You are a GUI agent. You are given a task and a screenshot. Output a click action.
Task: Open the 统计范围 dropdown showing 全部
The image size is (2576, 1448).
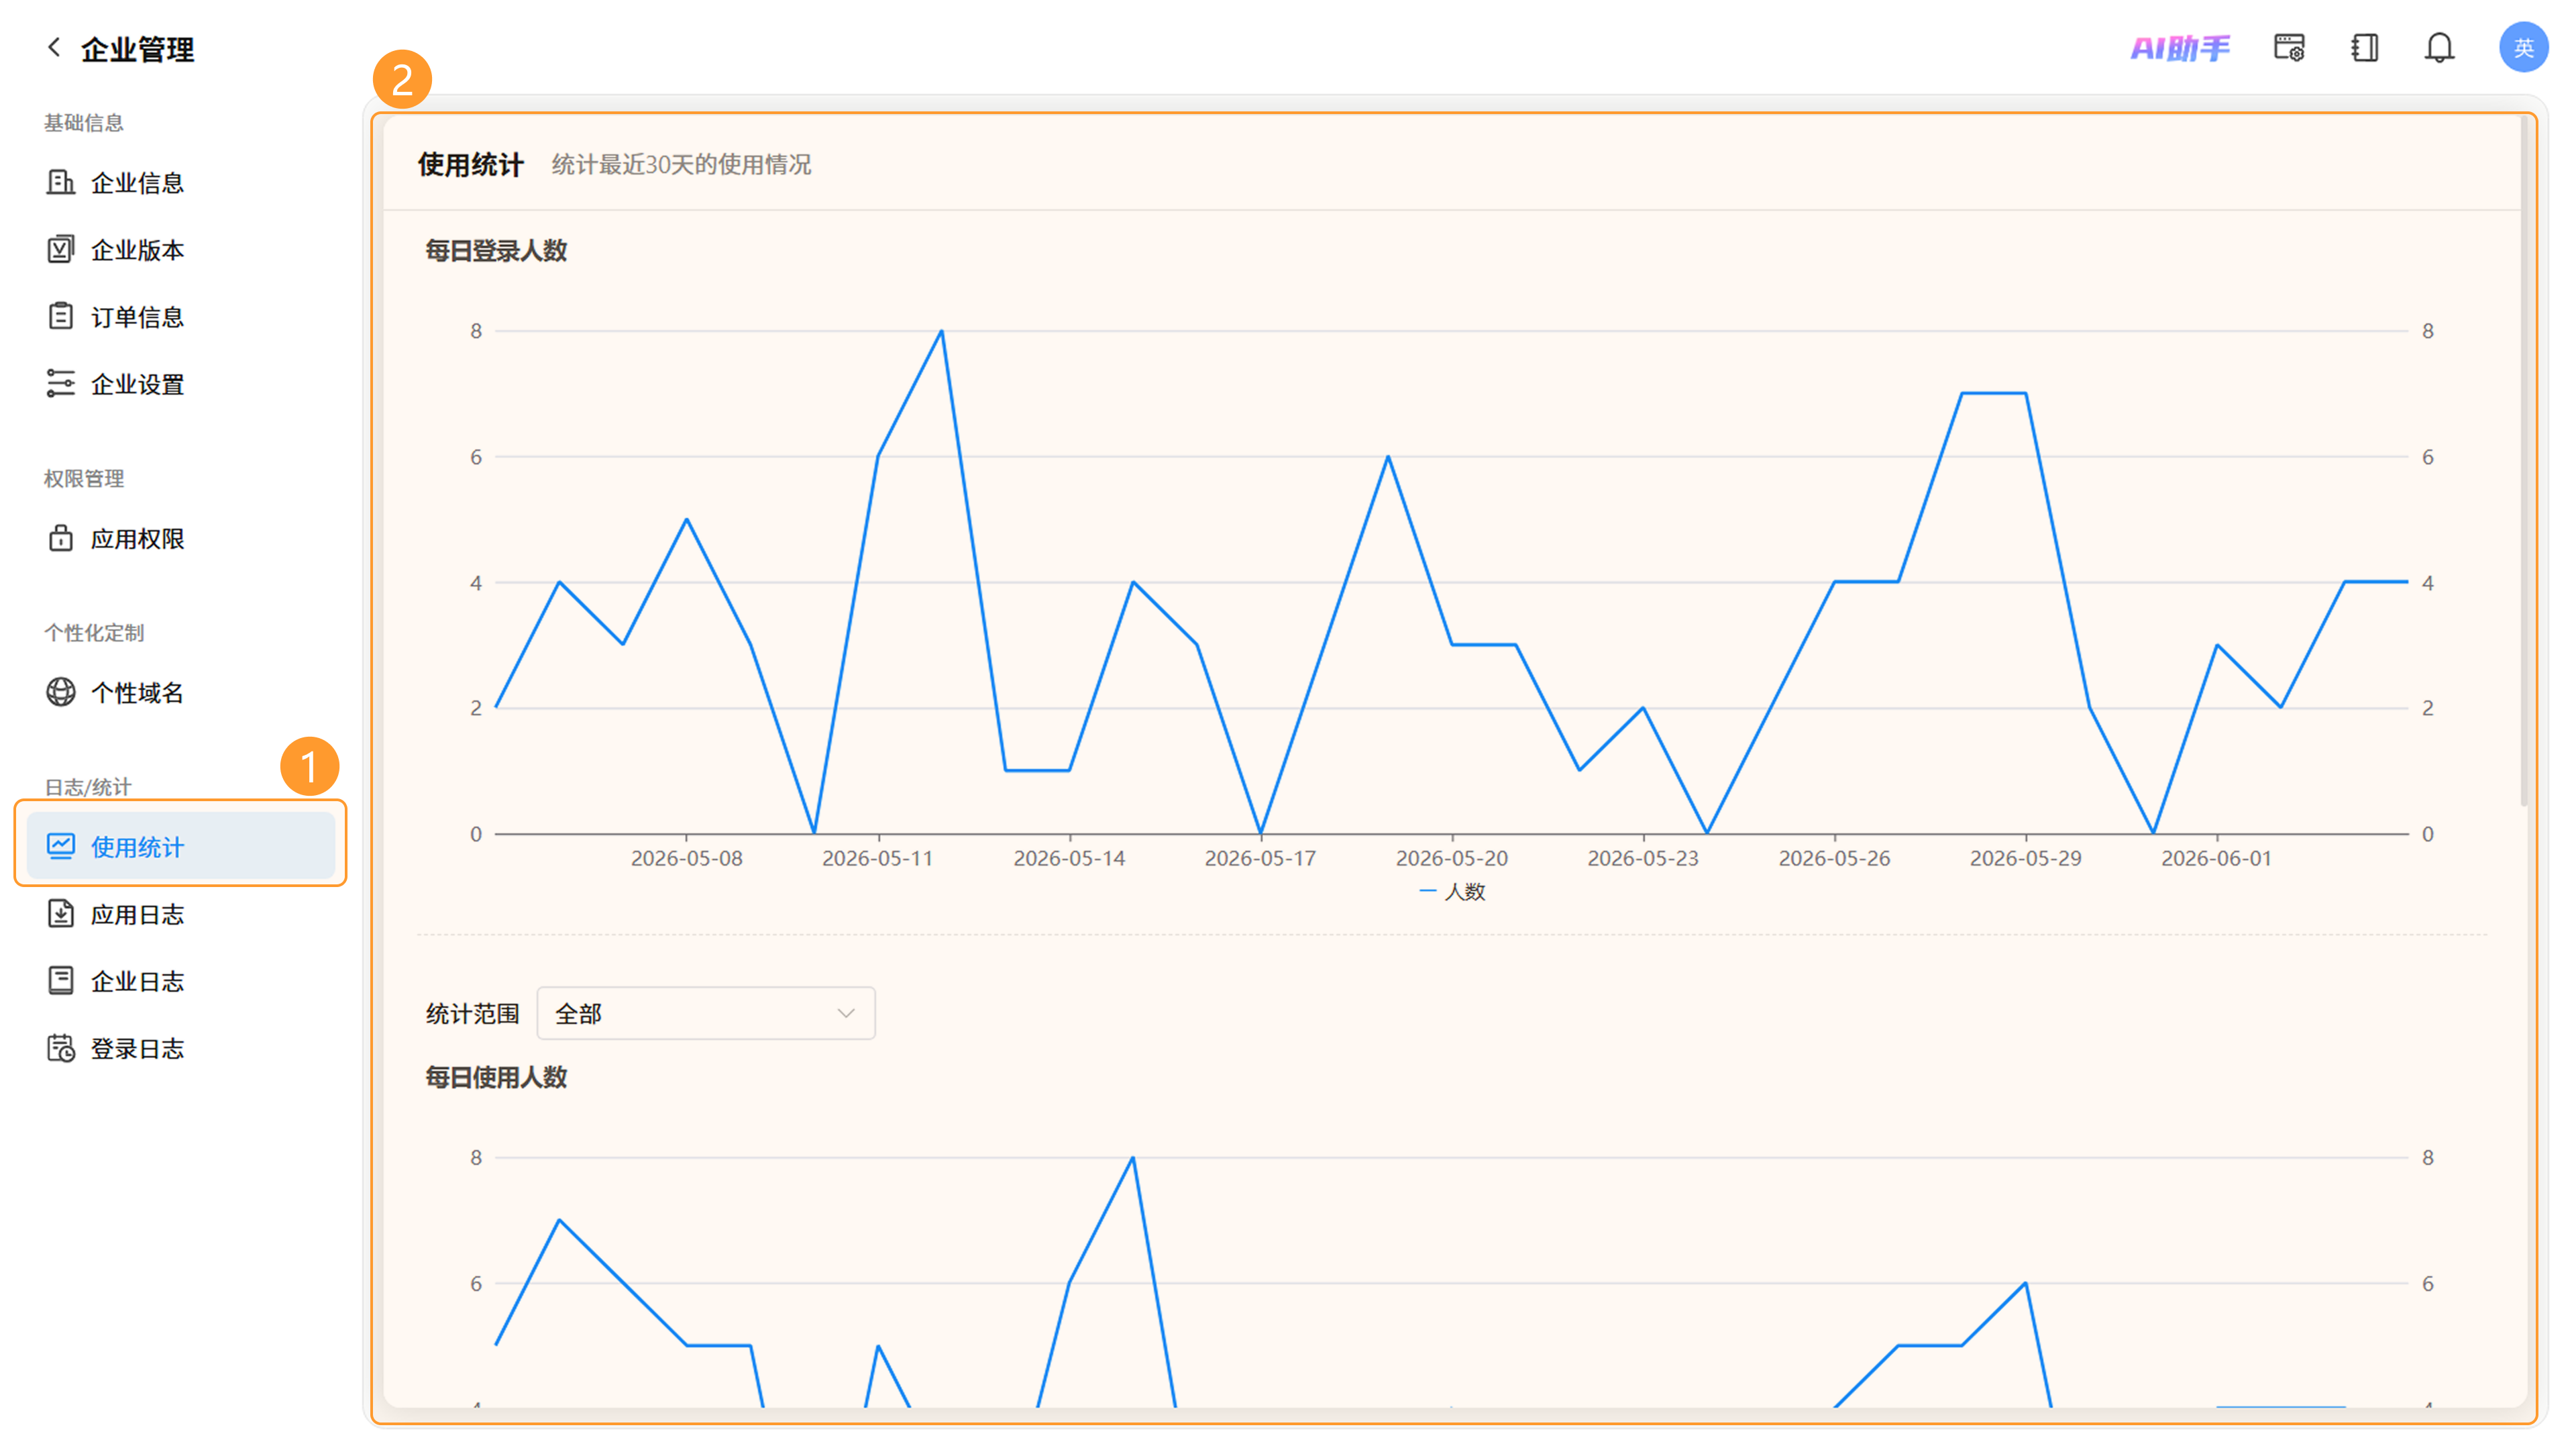pos(706,1013)
